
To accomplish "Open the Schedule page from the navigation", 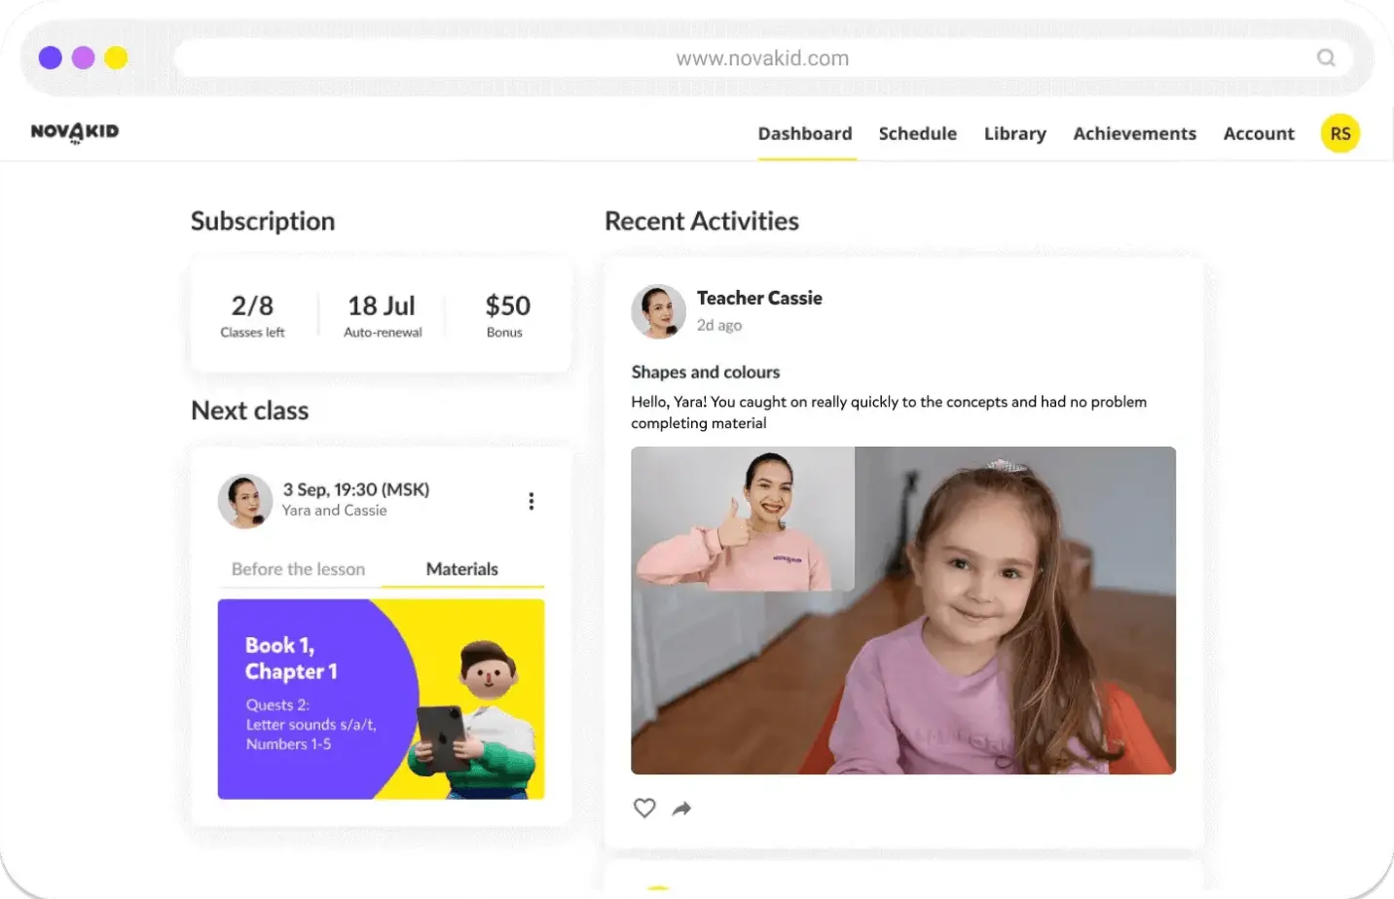I will pos(917,133).
